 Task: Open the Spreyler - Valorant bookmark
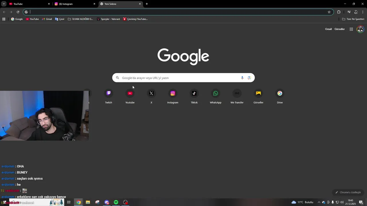click(x=108, y=19)
